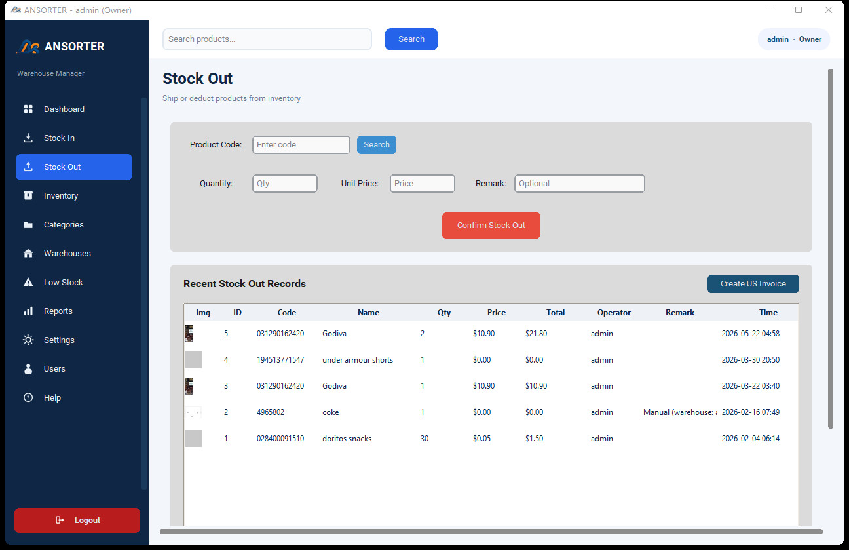849x550 pixels.
Task: Click the Code column header
Action: [287, 313]
